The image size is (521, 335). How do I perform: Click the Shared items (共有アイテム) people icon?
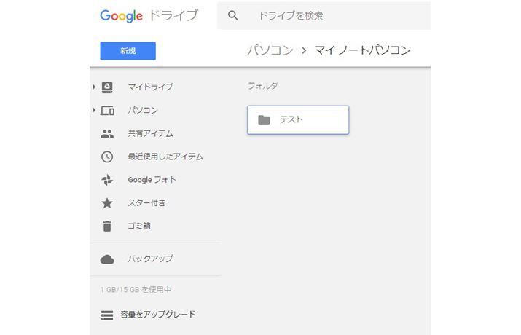[107, 134]
